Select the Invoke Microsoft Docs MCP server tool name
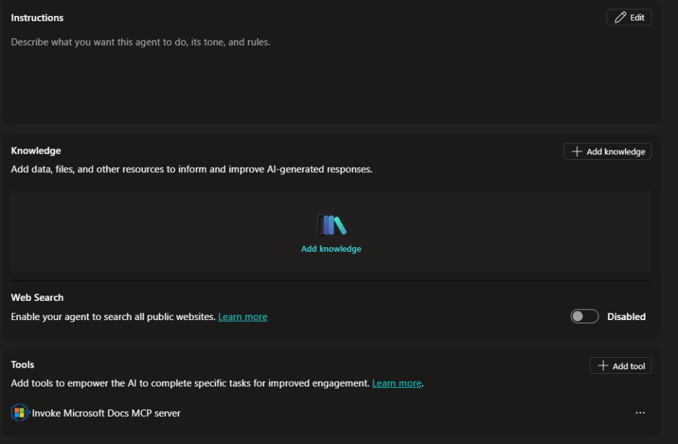Screen dimensions: 678x444 click(x=106, y=413)
